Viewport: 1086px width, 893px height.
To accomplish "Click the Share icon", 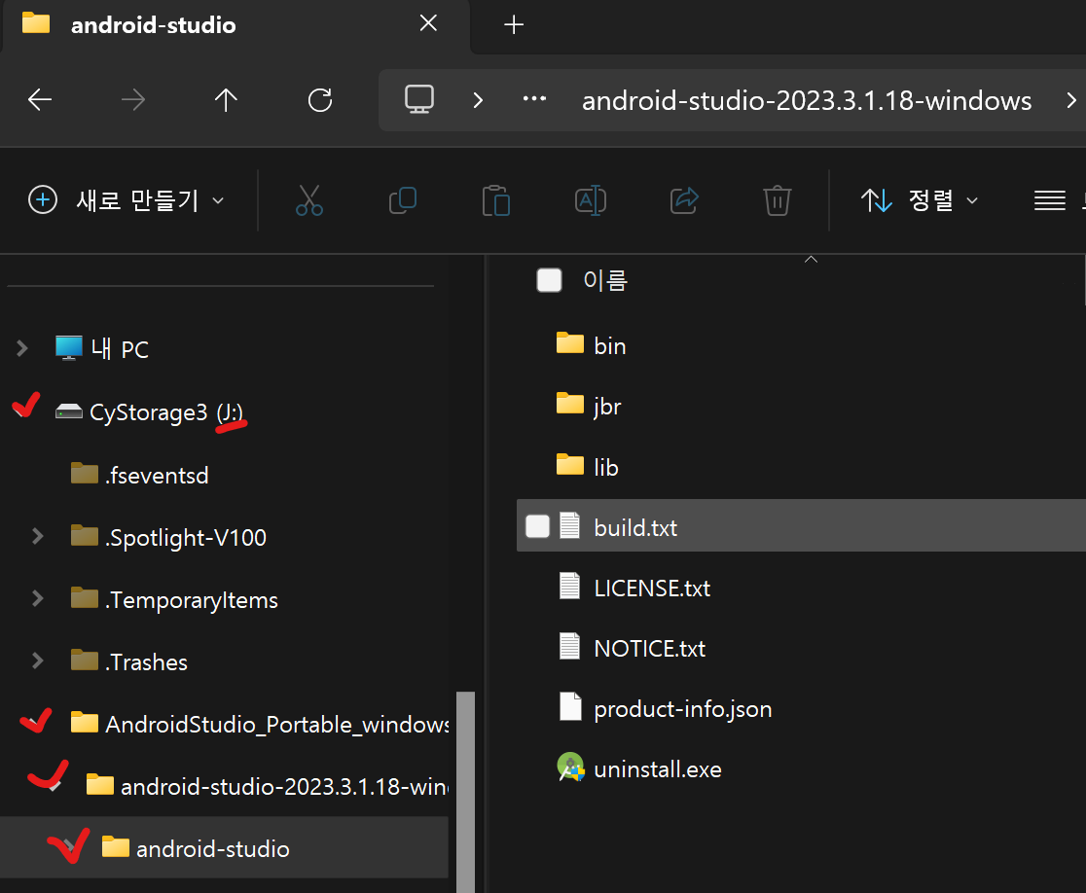I will [x=683, y=200].
